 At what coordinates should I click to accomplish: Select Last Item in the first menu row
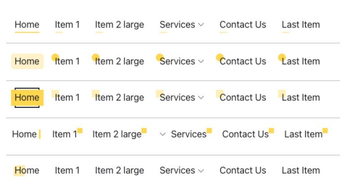pyautogui.click(x=301, y=25)
